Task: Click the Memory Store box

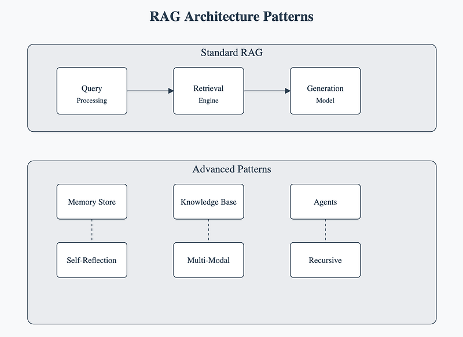Action: pos(92,202)
